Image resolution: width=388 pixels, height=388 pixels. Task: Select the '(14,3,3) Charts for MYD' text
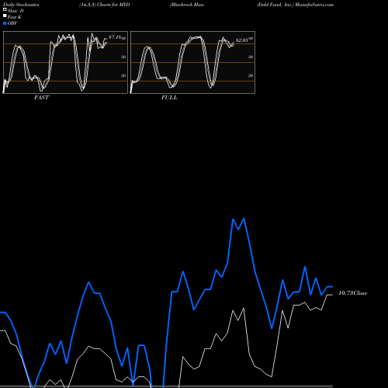[105, 5]
